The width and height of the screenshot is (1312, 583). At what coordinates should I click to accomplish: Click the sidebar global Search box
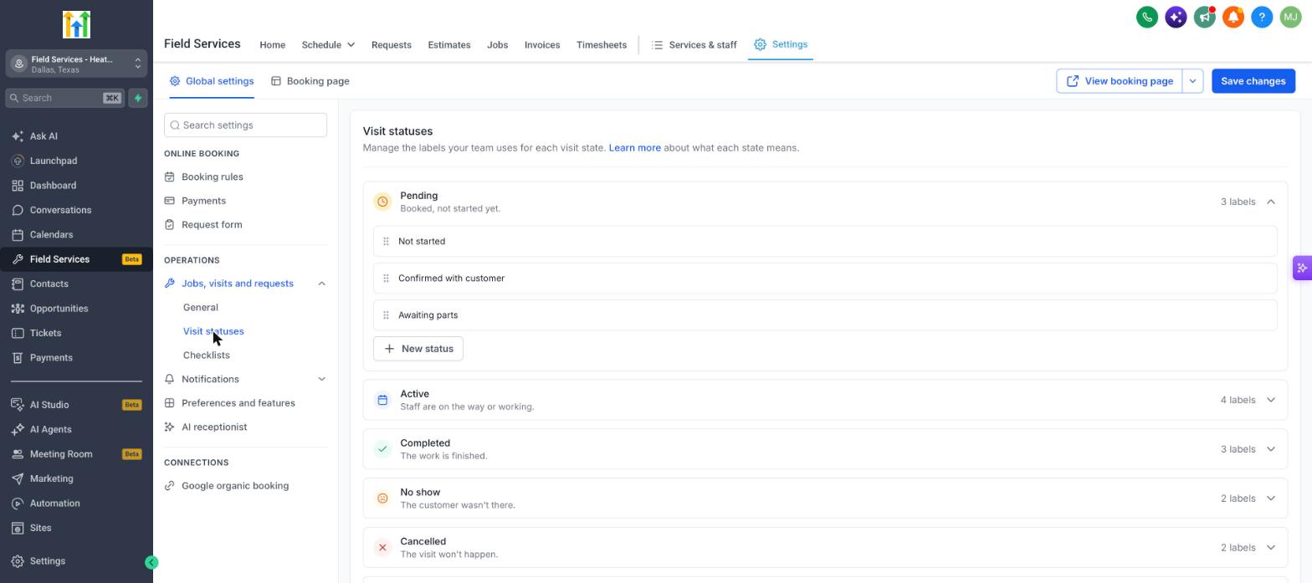pyautogui.click(x=65, y=98)
